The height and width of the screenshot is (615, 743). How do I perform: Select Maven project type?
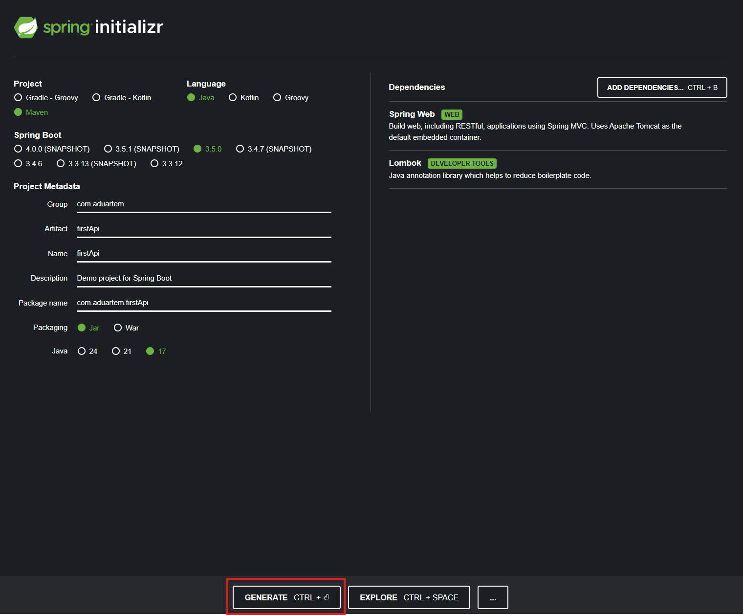tap(31, 112)
